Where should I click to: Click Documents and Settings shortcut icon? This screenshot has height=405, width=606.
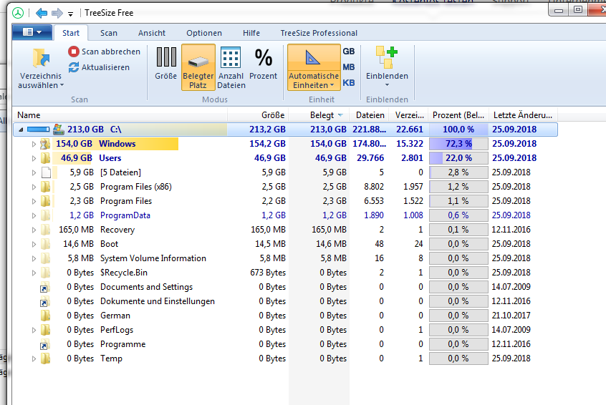(x=44, y=288)
